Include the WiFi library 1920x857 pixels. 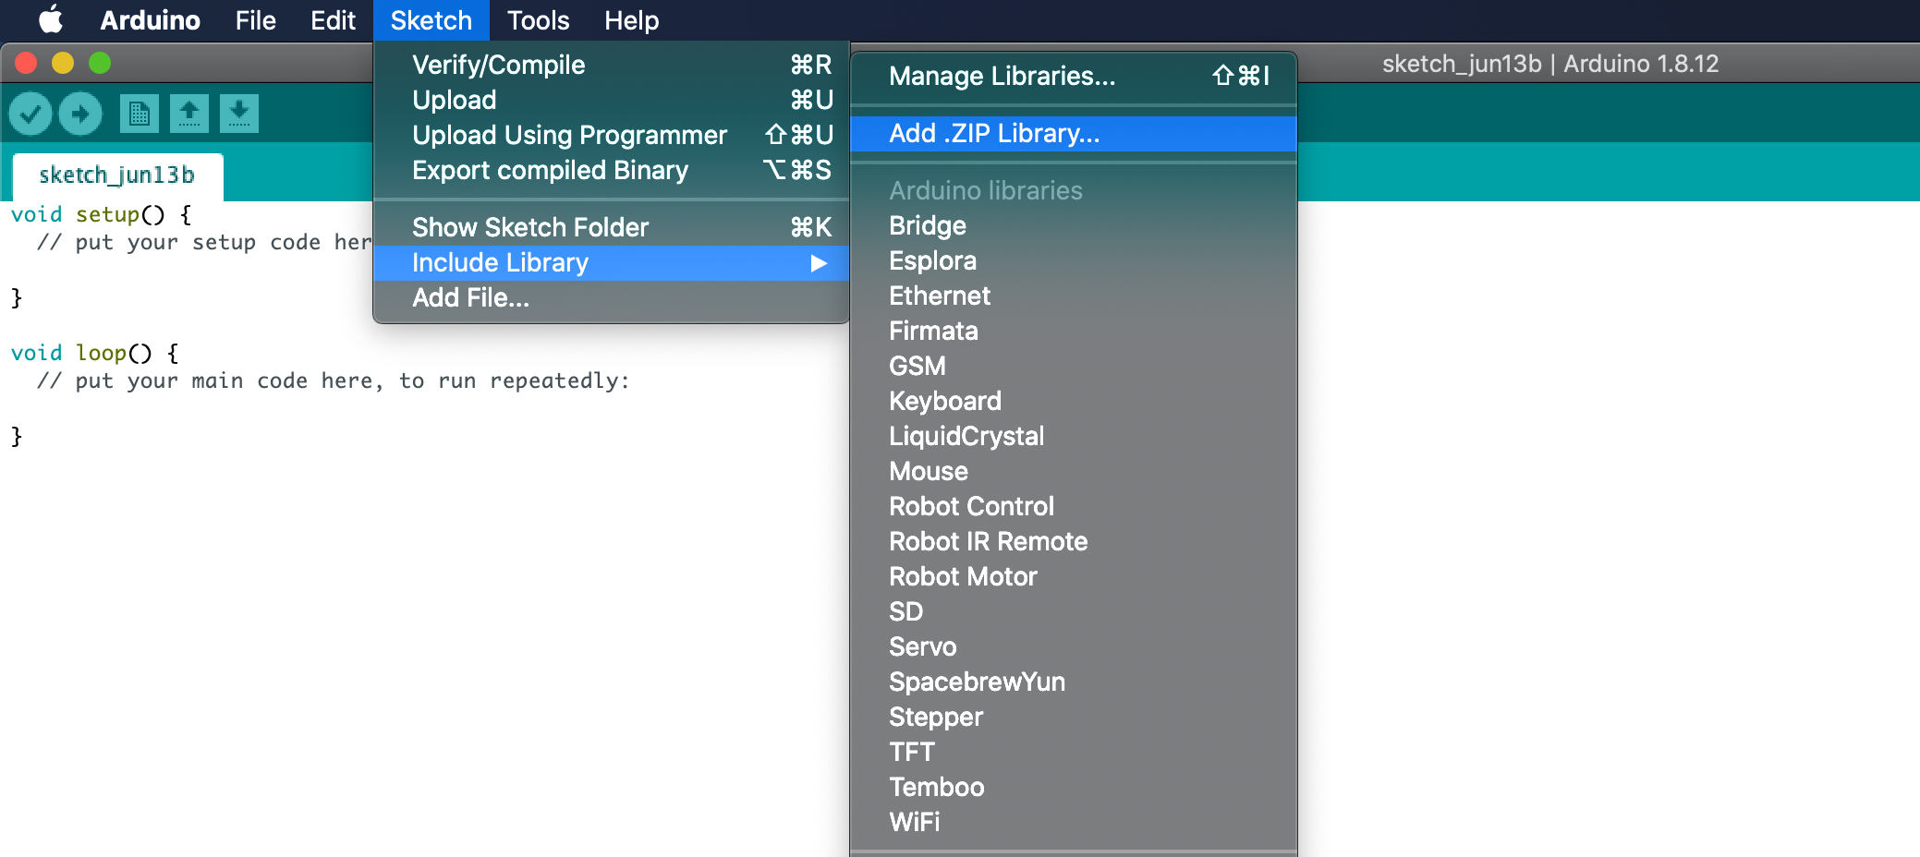point(915,822)
